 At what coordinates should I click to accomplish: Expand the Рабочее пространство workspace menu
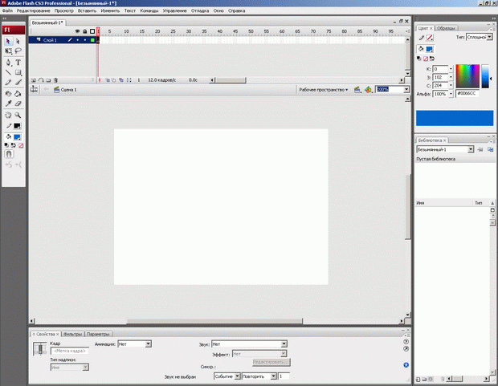coord(323,90)
